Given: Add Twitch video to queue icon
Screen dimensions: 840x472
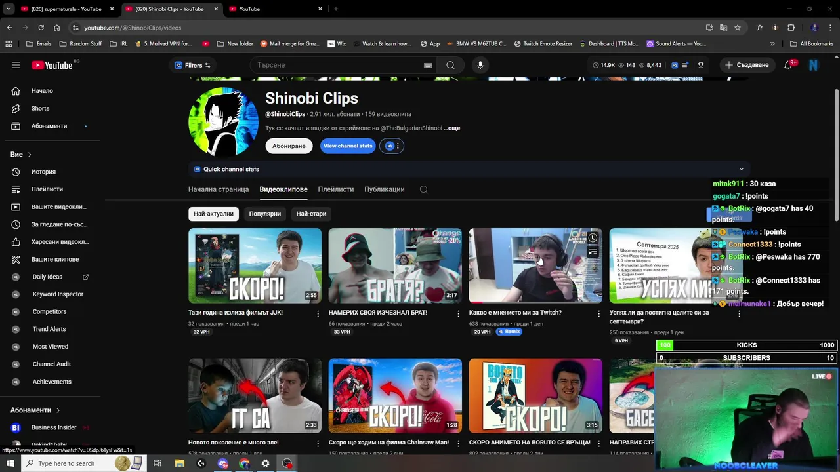Looking at the screenshot, I should pos(593,252).
